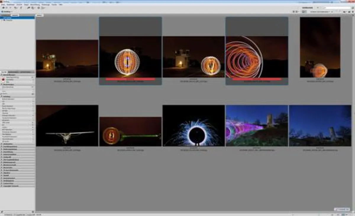Select the blue spark ring thumbnail

pos(193,126)
